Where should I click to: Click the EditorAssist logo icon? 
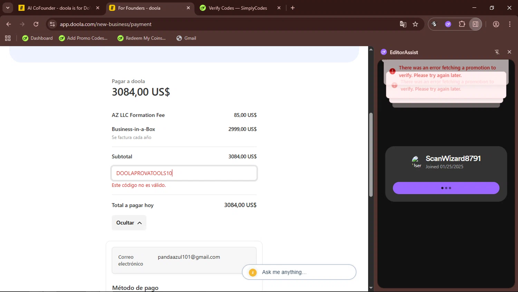384,52
